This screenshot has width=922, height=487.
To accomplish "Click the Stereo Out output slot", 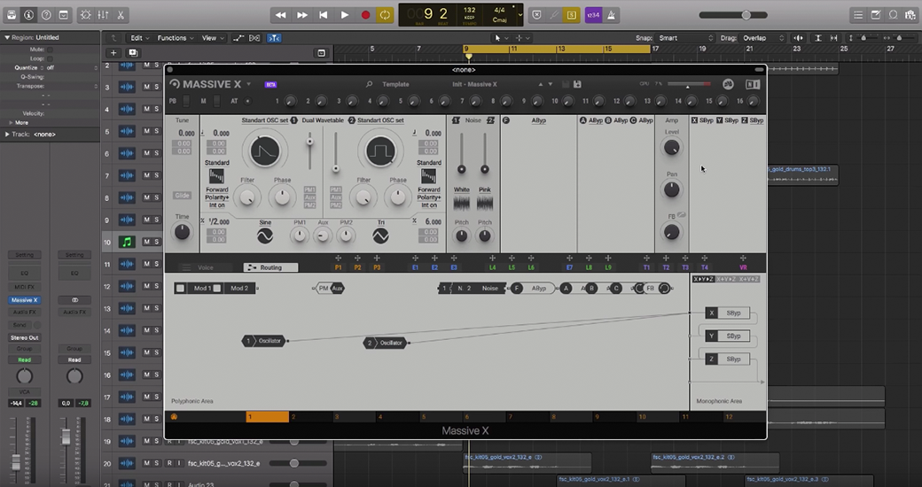I will (24, 337).
